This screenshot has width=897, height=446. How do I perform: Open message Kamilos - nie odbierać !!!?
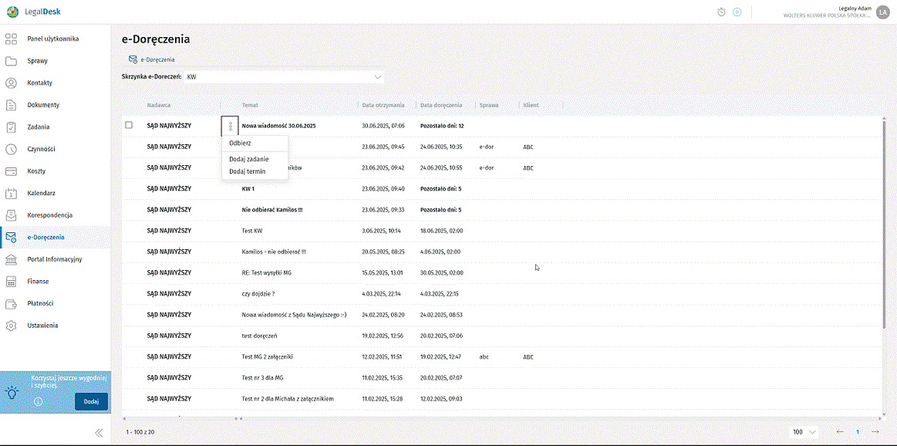click(x=274, y=252)
